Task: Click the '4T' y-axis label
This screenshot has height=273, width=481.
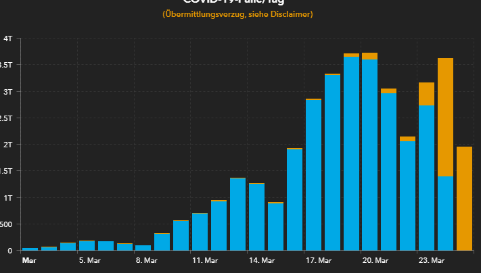Action: point(7,39)
